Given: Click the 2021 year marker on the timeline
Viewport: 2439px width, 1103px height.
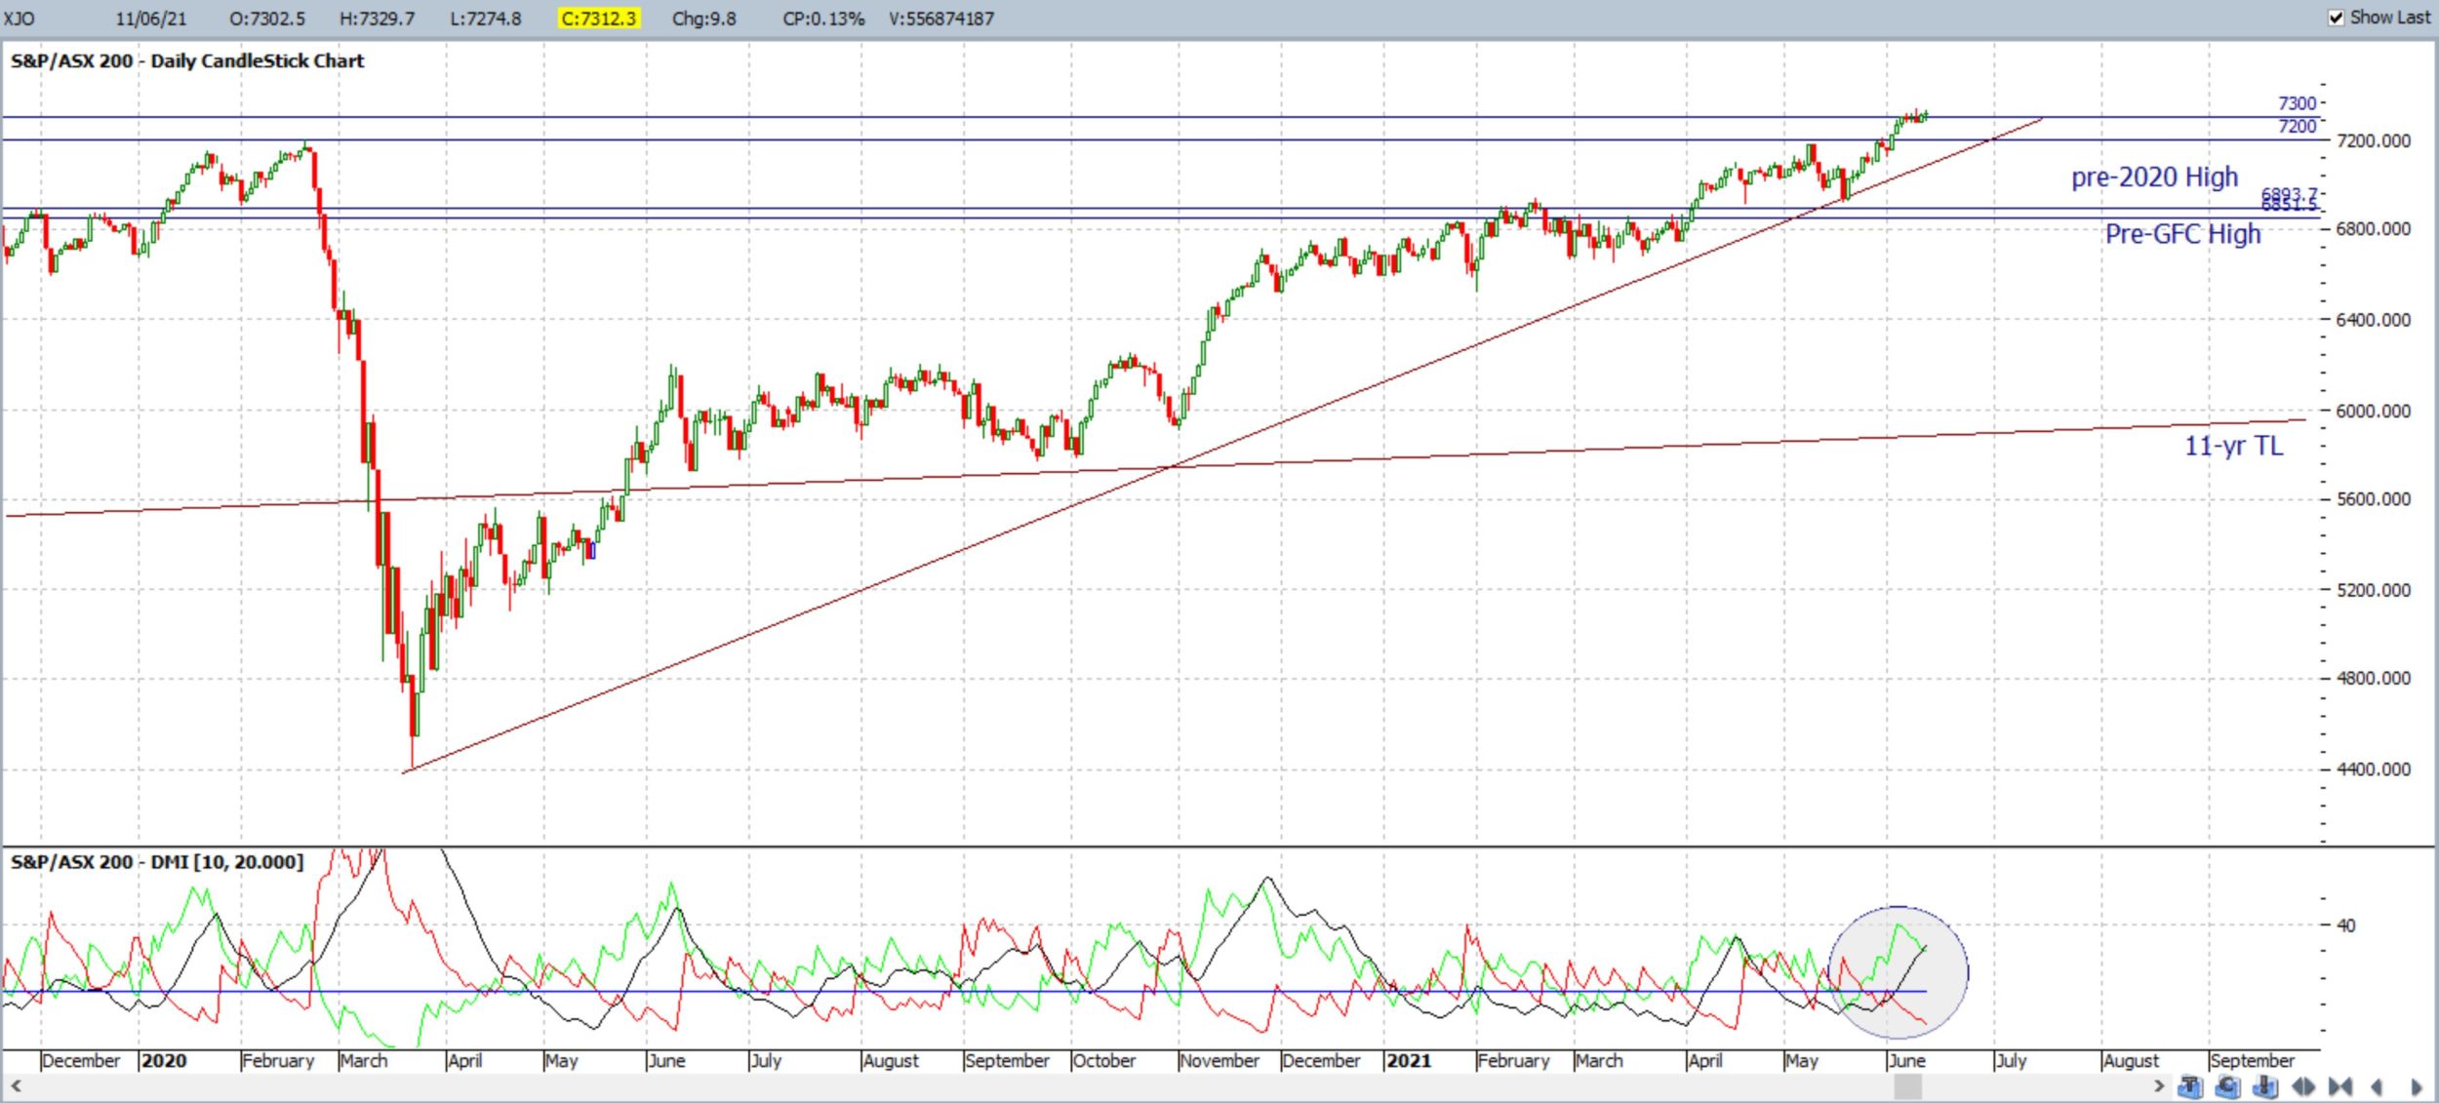Looking at the screenshot, I should point(1409,1060).
